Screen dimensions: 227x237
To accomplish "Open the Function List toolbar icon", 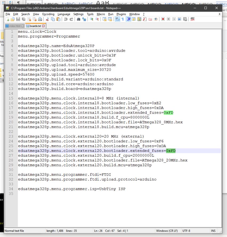I will click(x=145, y=19).
